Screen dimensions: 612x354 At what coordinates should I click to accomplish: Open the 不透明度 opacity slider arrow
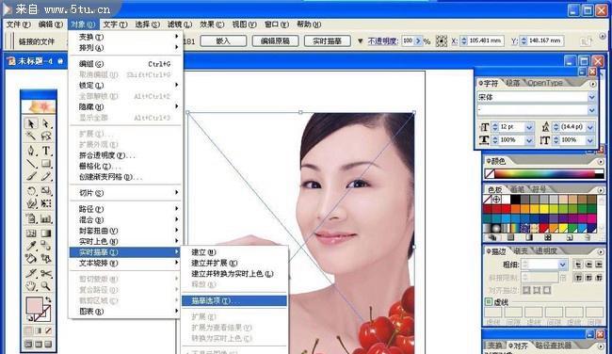click(418, 41)
